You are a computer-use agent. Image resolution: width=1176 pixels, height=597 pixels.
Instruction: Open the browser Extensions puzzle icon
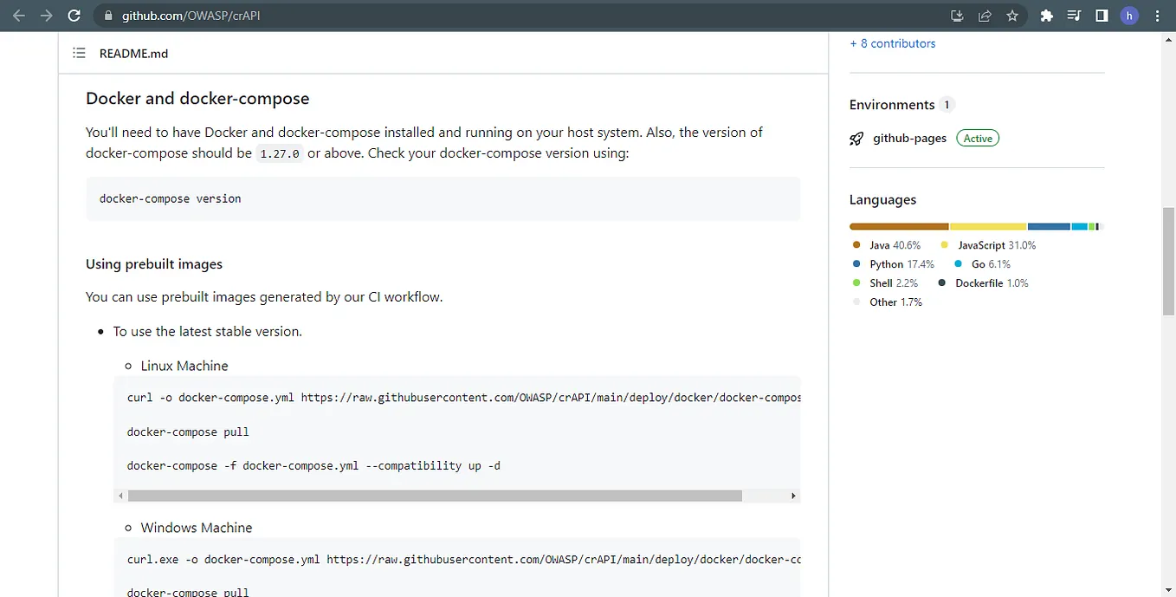coord(1045,15)
